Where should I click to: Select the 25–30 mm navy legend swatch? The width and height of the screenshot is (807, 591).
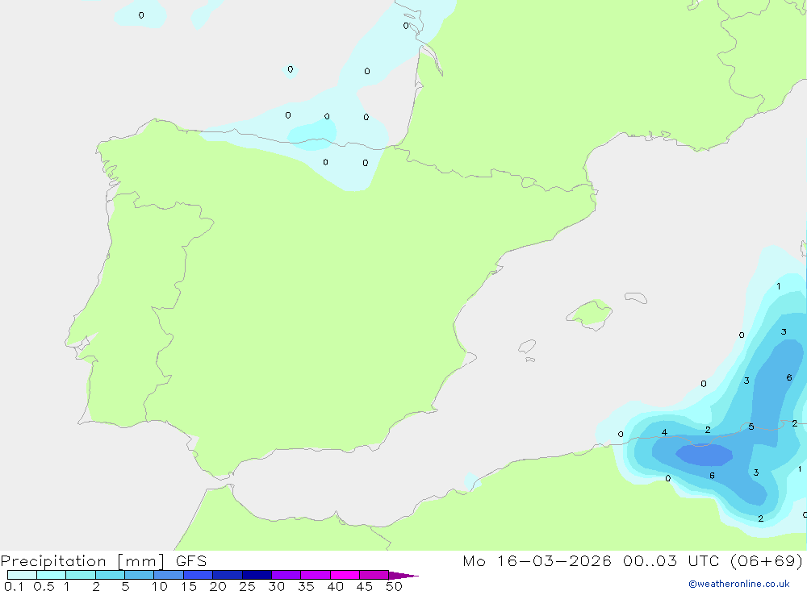(x=257, y=575)
